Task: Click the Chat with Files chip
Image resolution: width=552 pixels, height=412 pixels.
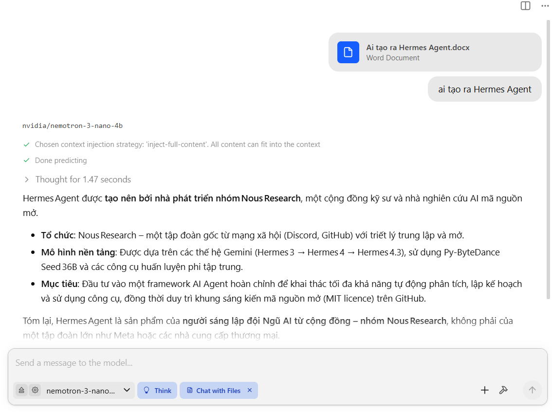Action: (218, 391)
